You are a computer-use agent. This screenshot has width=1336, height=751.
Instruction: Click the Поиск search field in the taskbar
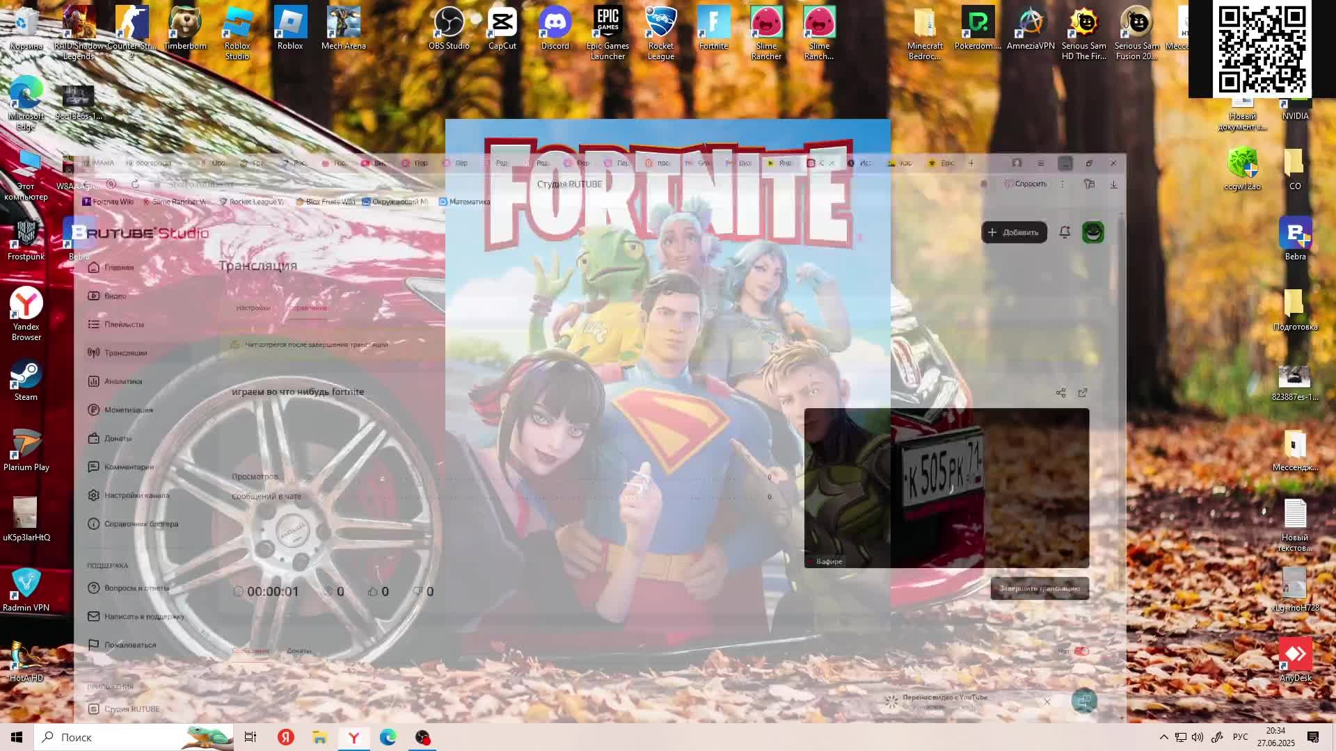104,737
